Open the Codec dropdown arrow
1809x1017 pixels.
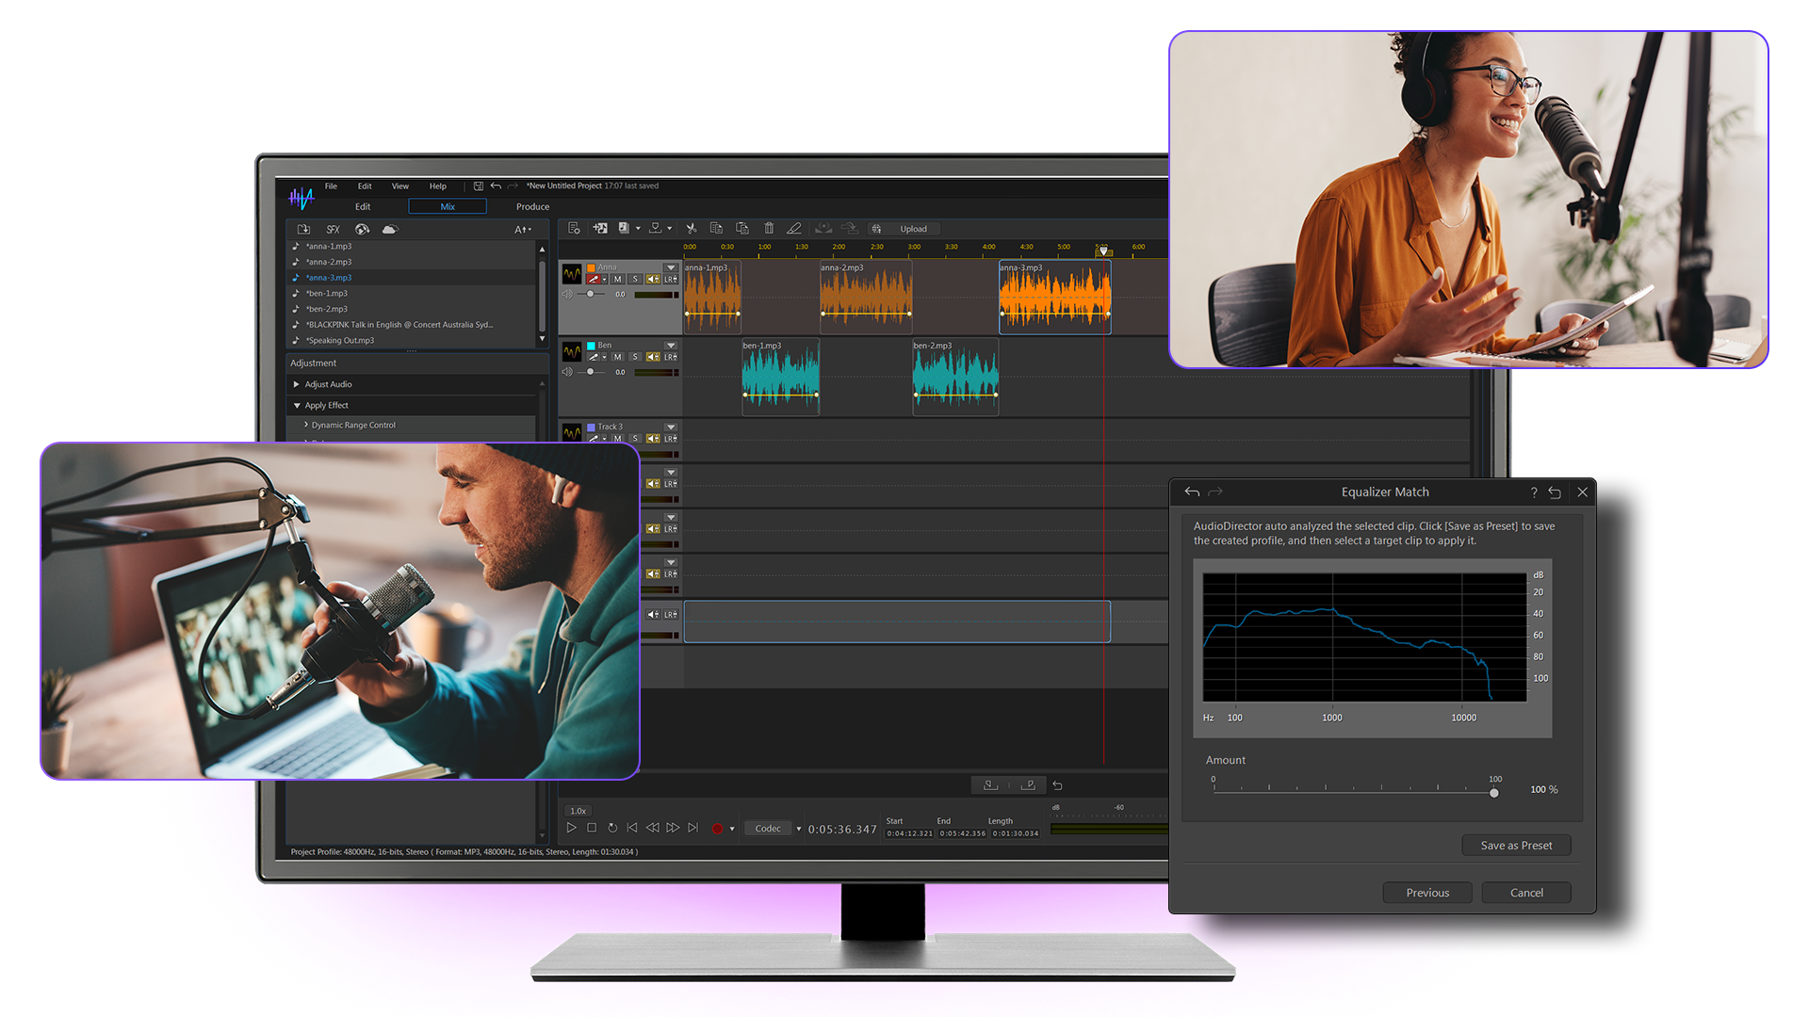(x=799, y=830)
